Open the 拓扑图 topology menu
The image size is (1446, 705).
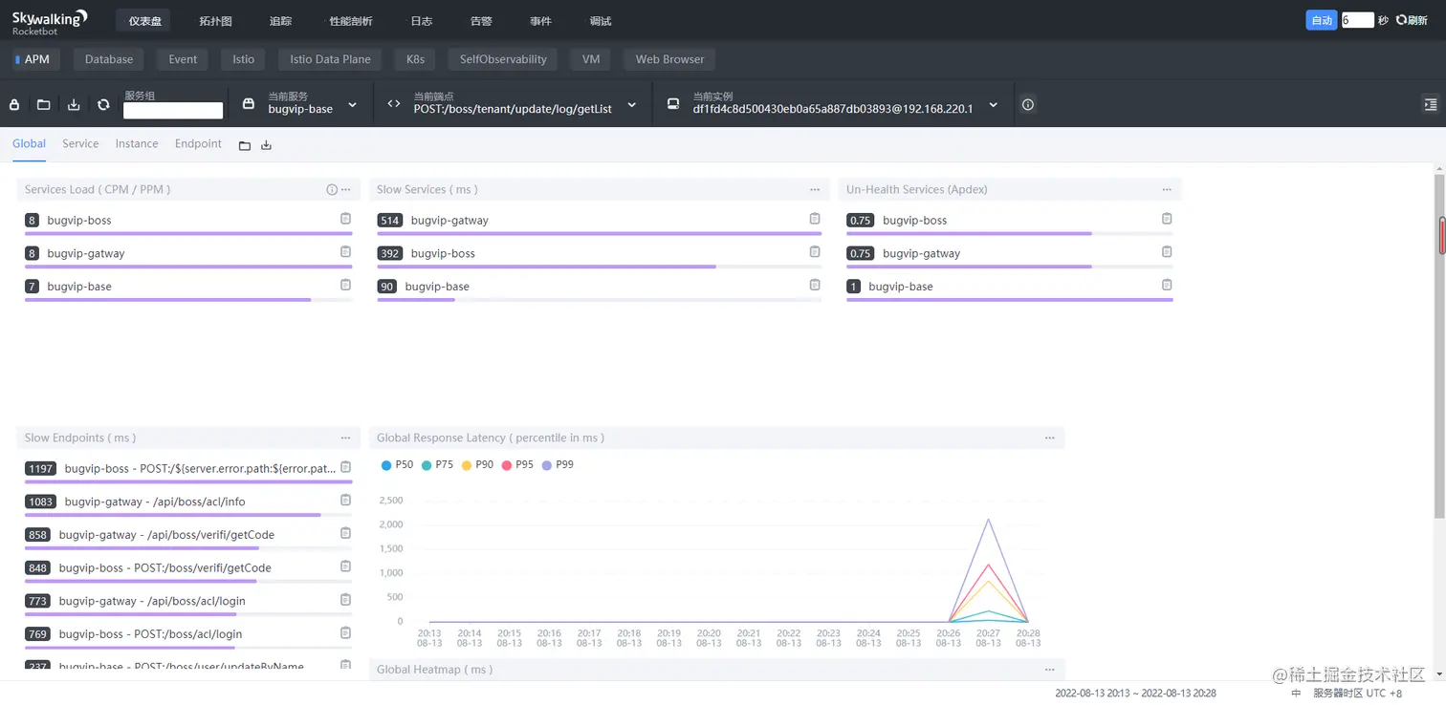tap(215, 21)
